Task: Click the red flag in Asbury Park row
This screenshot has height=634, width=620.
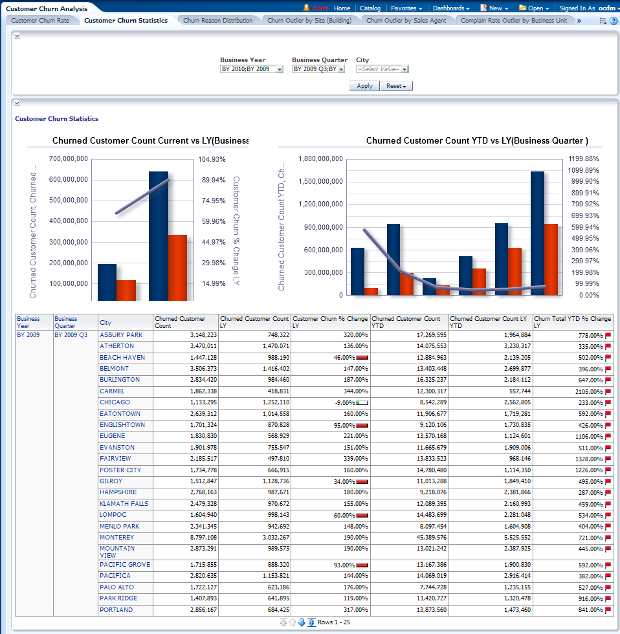Action: [x=608, y=335]
